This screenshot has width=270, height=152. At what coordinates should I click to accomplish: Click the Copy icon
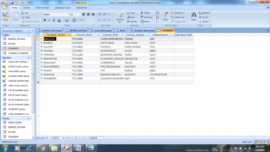coord(23,17)
